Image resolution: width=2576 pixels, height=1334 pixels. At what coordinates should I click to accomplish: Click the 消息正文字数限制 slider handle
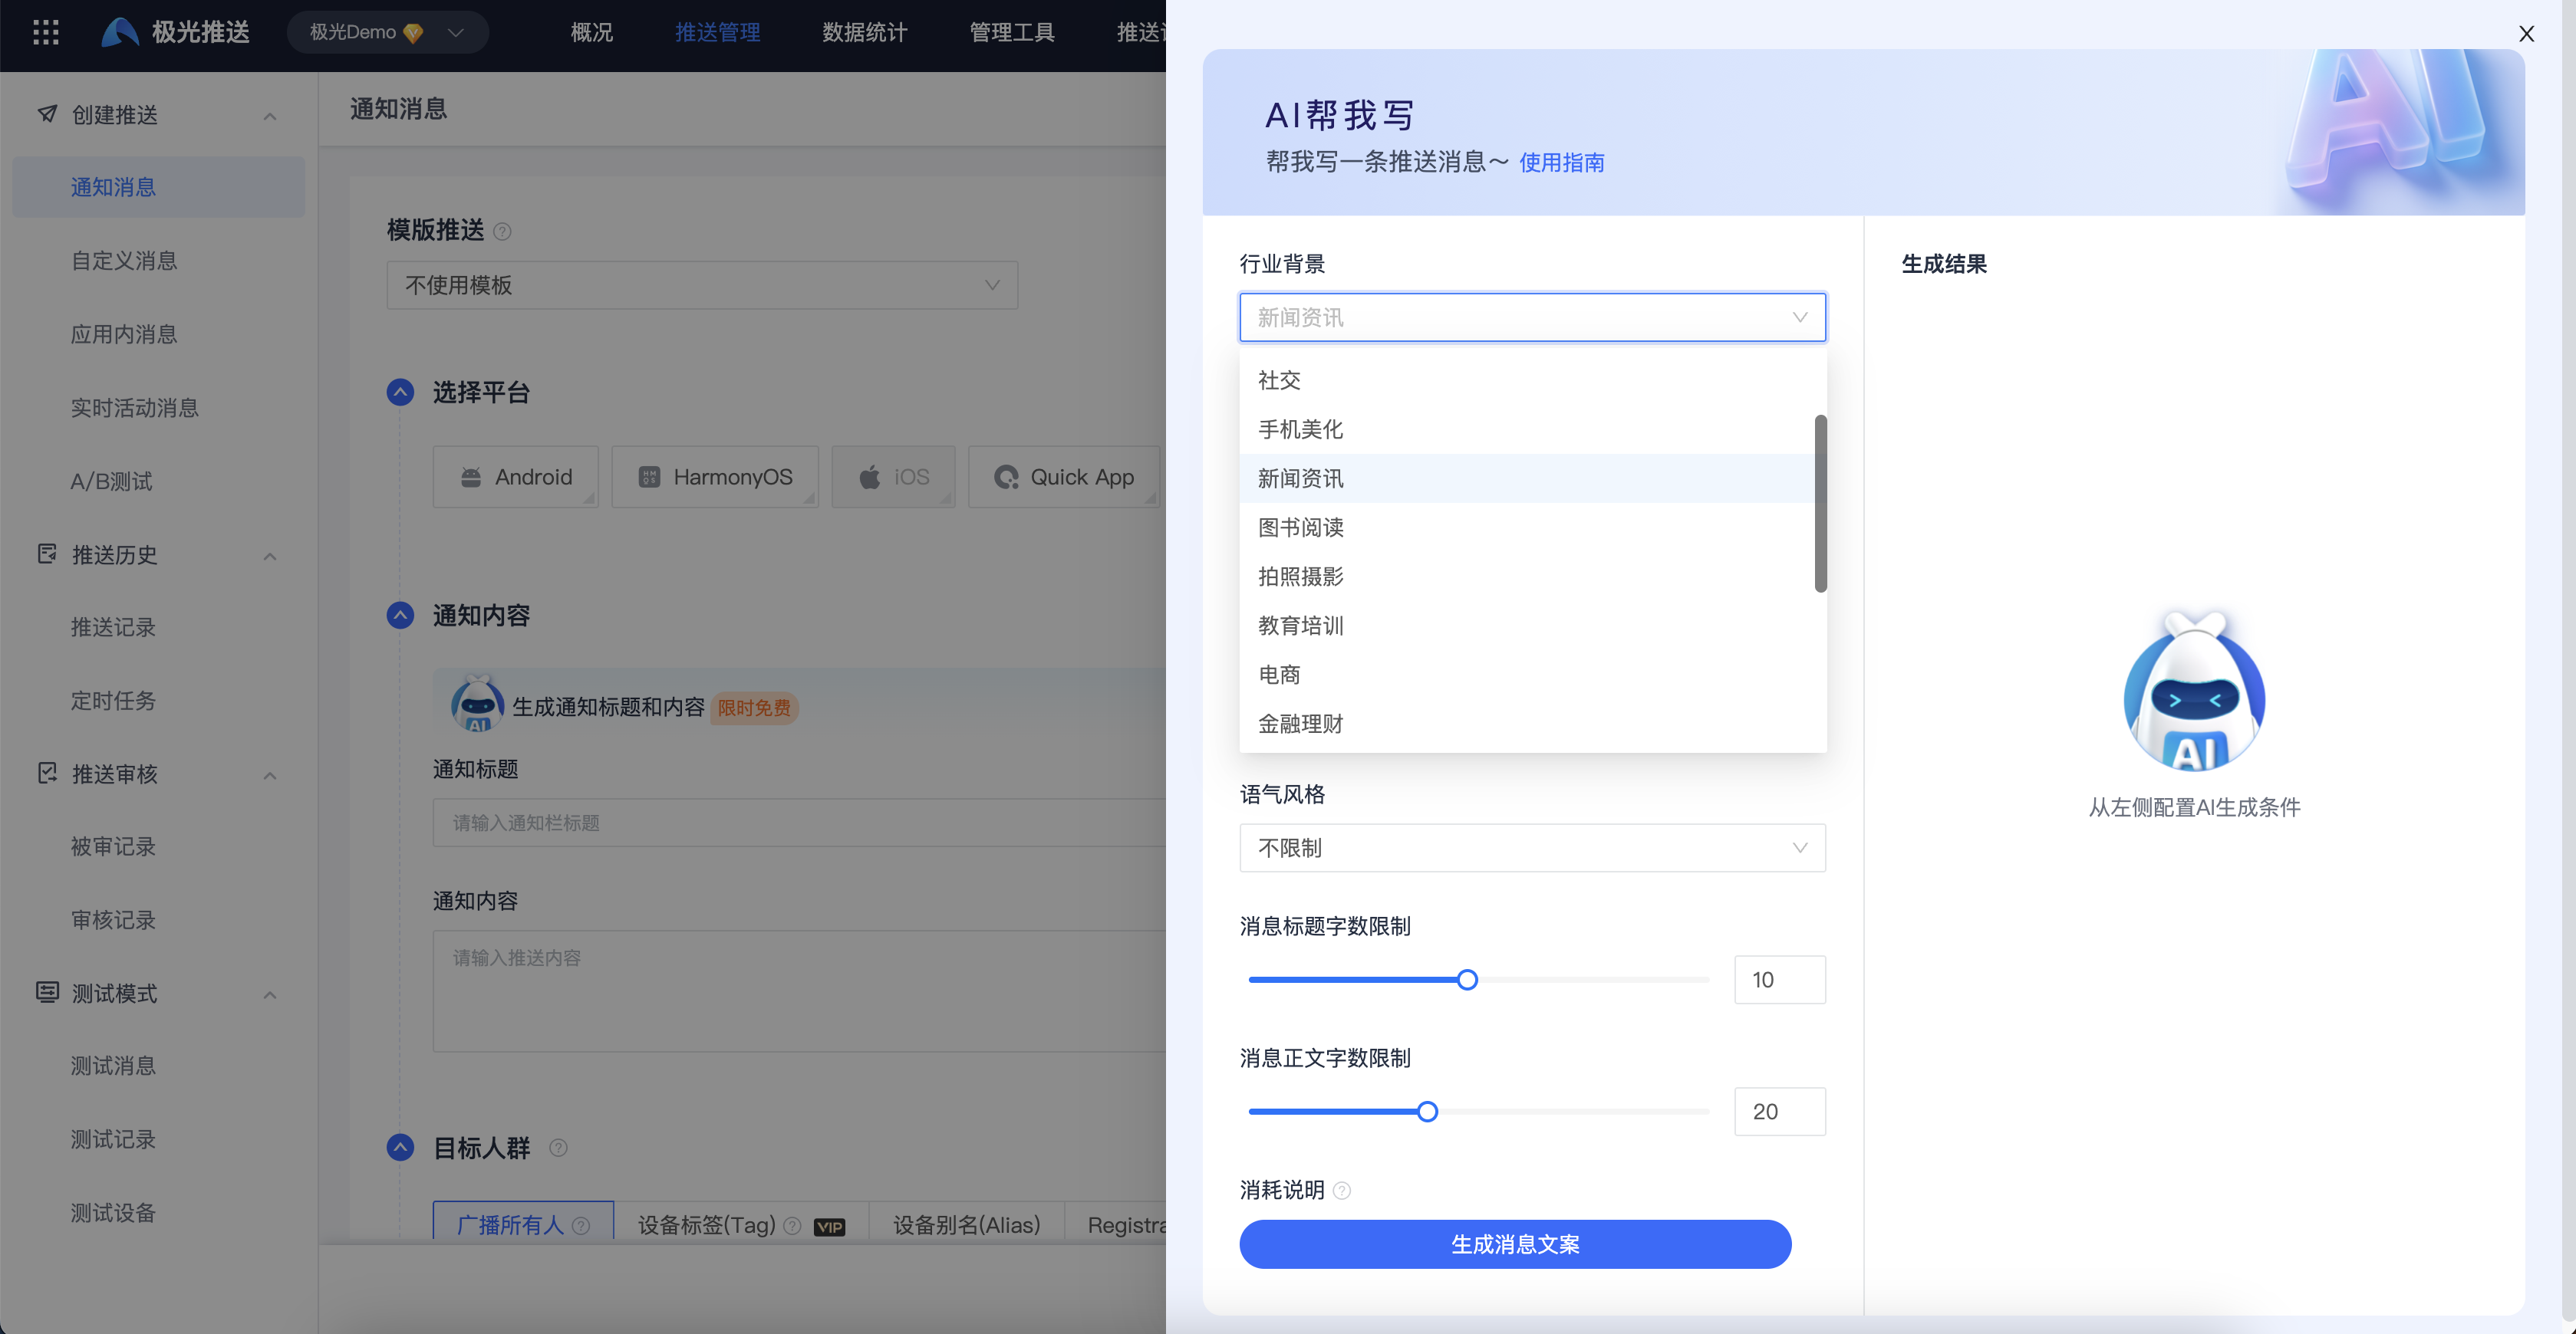pos(1427,1111)
